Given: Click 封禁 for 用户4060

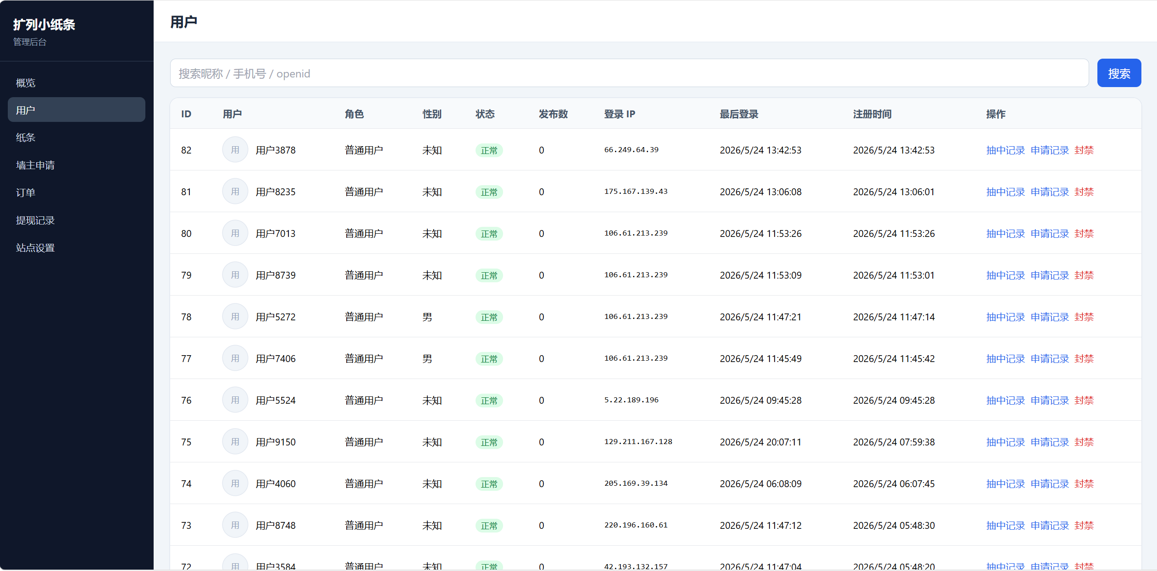Looking at the screenshot, I should tap(1084, 484).
